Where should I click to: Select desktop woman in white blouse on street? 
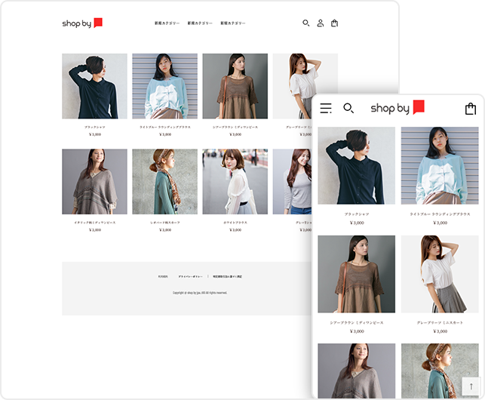pyautogui.click(x=235, y=181)
